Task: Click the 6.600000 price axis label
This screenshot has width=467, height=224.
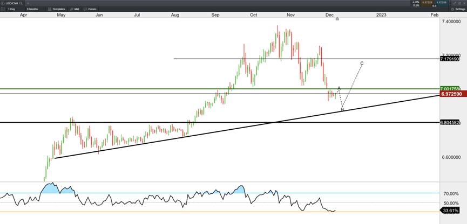Action: click(452, 157)
